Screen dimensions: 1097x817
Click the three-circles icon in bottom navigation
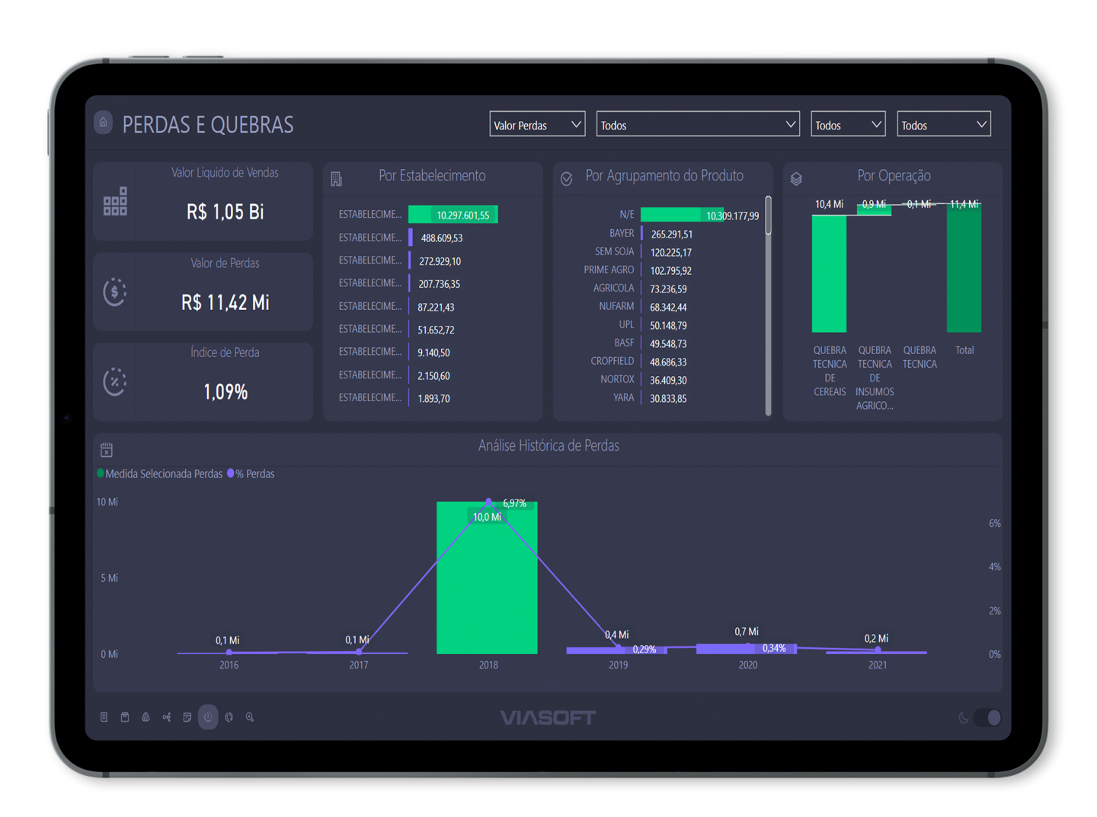pos(146,717)
